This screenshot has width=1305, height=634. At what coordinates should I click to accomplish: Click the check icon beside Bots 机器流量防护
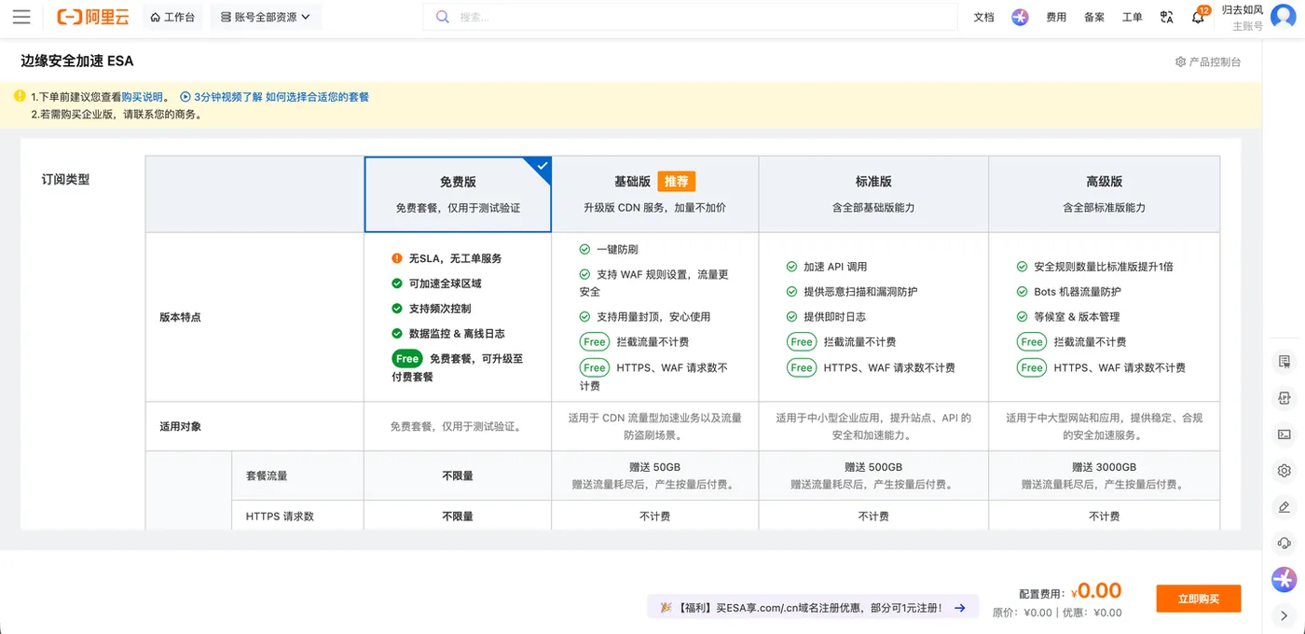coord(1022,292)
